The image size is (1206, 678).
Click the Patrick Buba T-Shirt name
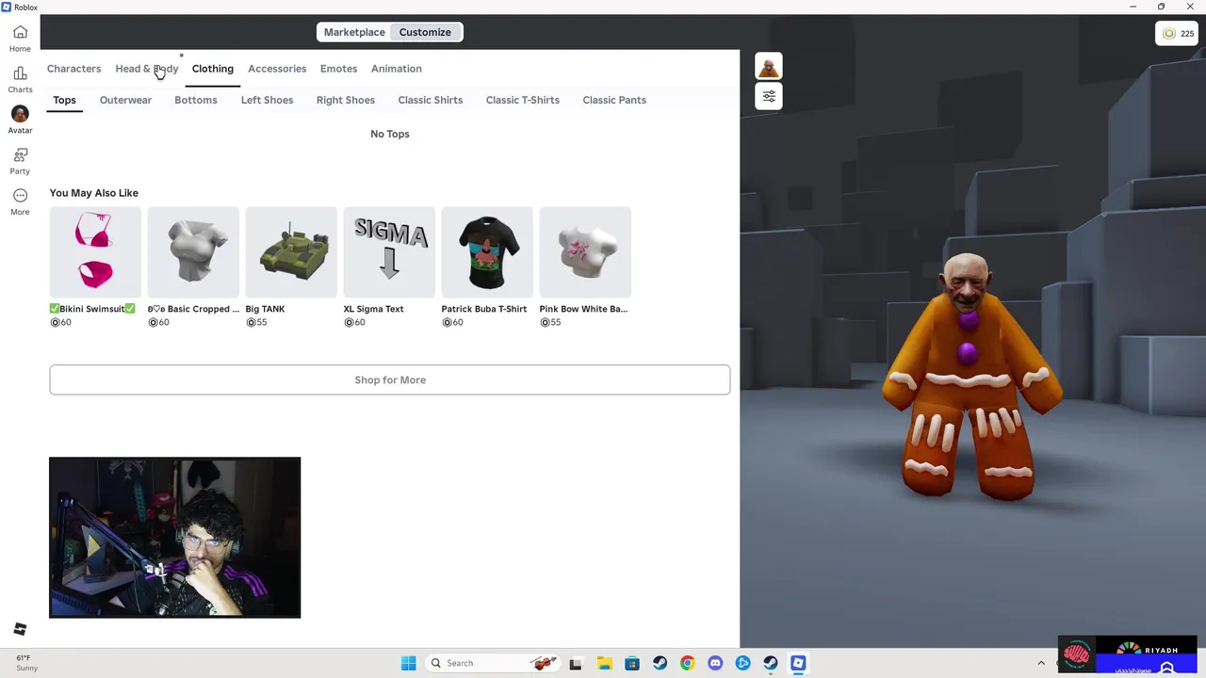pos(483,309)
